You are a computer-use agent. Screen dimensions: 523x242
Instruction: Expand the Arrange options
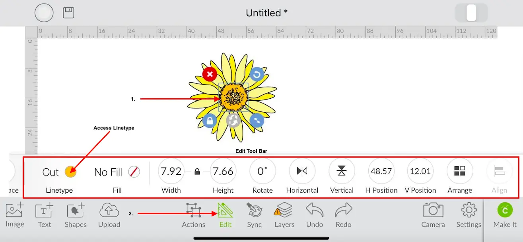coord(460,171)
